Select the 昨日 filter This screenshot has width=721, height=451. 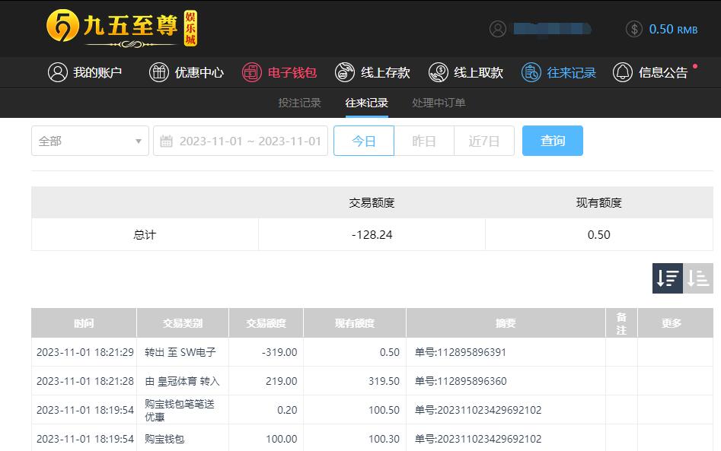(424, 141)
